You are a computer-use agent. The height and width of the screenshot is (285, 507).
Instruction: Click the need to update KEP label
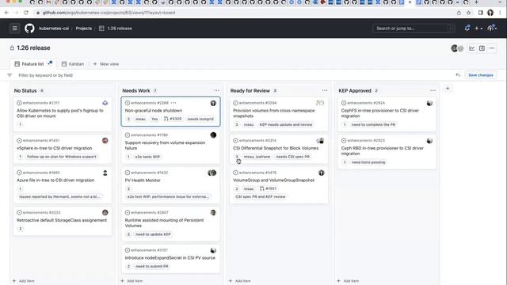click(x=153, y=234)
